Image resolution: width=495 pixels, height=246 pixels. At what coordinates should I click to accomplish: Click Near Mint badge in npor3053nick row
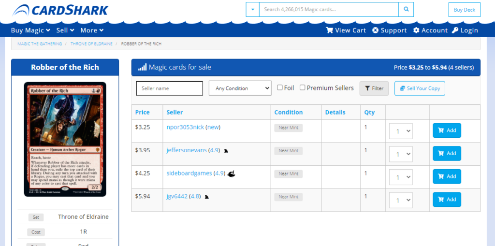tap(288, 128)
